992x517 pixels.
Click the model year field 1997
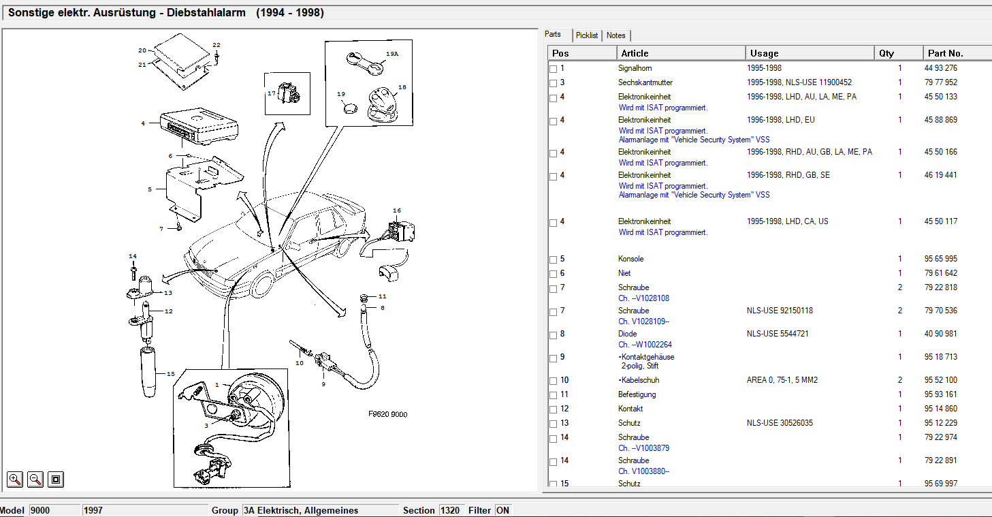(144, 510)
